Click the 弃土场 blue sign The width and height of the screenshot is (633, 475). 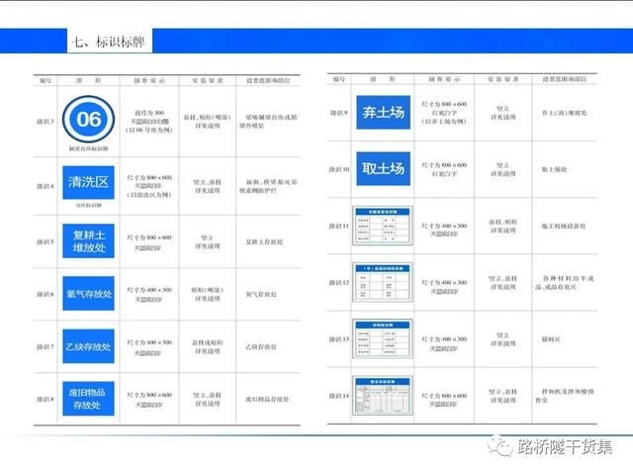pyautogui.click(x=383, y=113)
